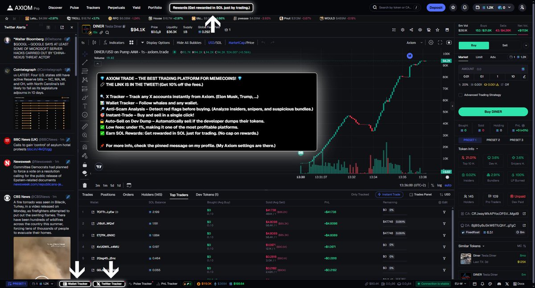The width and height of the screenshot is (535, 288).
Task: Toggle eye visibility icon above chart
Action: coord(420,29)
